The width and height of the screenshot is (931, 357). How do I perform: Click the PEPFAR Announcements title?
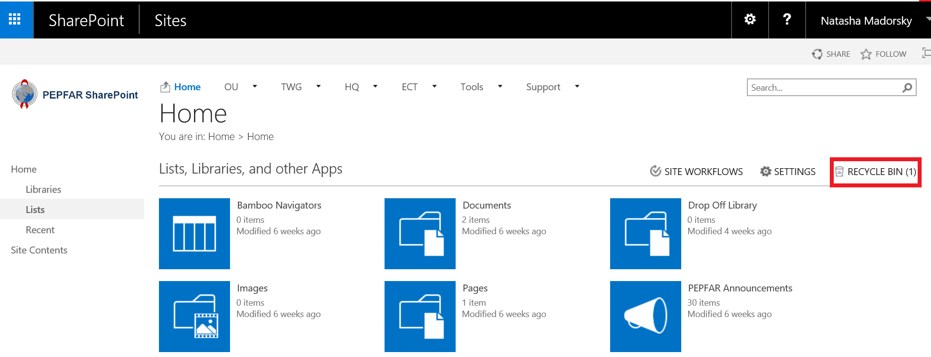(740, 288)
